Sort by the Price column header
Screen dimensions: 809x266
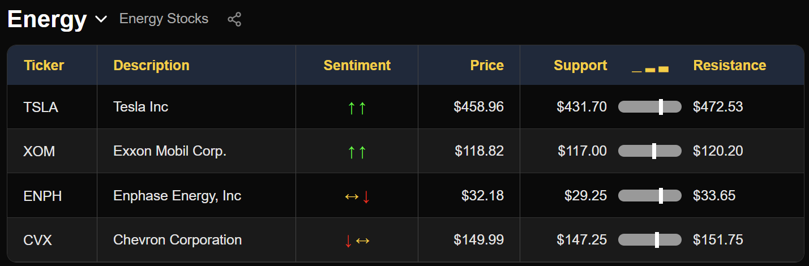(x=486, y=65)
